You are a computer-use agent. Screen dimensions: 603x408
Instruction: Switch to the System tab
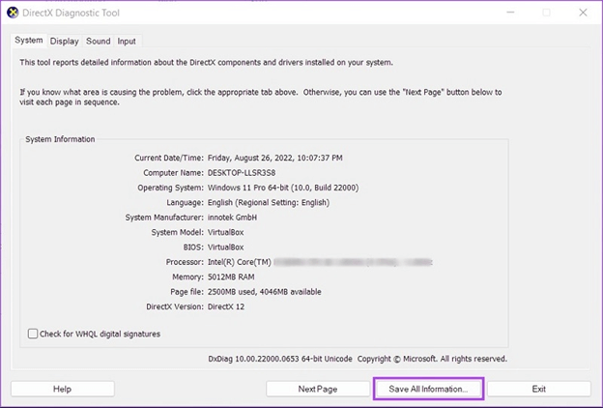[28, 40]
